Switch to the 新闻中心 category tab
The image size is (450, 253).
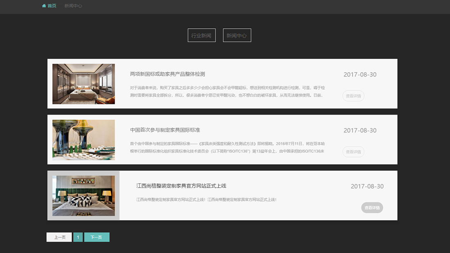pos(237,35)
